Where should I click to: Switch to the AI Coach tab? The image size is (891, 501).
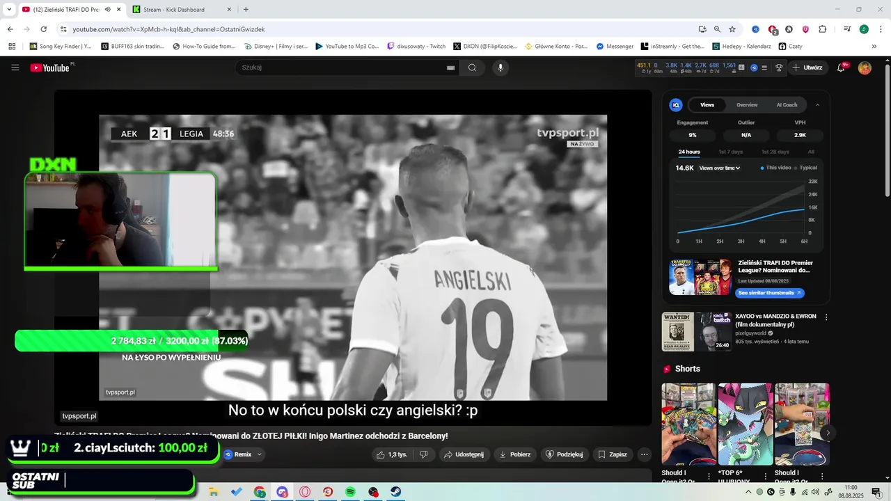pos(787,105)
